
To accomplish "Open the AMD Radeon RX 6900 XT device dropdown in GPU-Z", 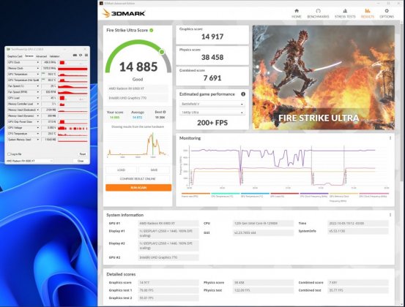I will [30, 161].
